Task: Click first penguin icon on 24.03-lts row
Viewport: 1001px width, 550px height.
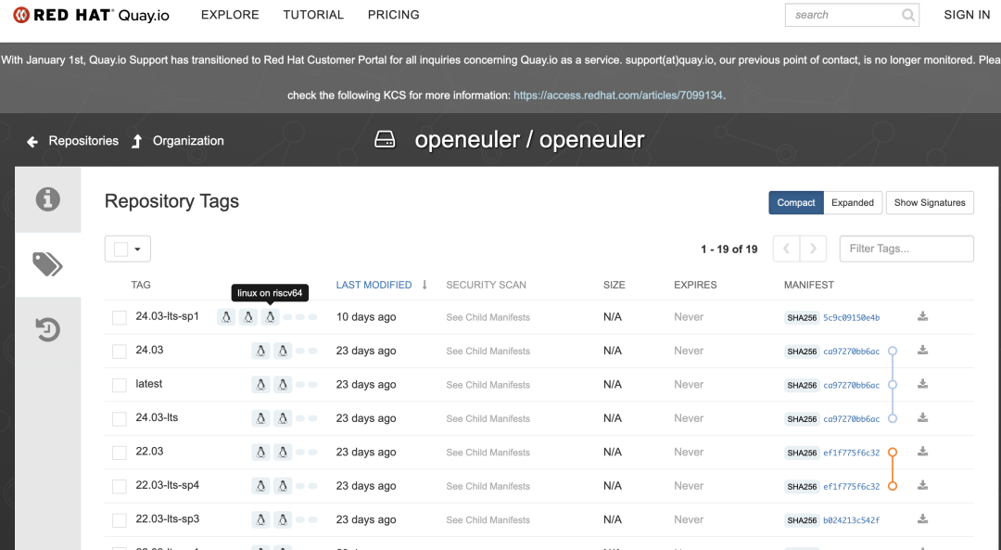Action: pyautogui.click(x=260, y=418)
